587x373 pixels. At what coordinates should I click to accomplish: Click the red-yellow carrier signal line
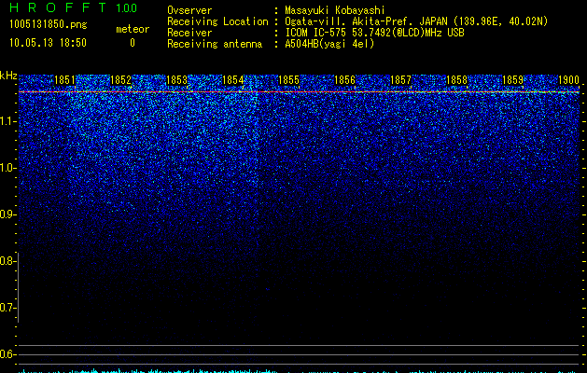300,91
